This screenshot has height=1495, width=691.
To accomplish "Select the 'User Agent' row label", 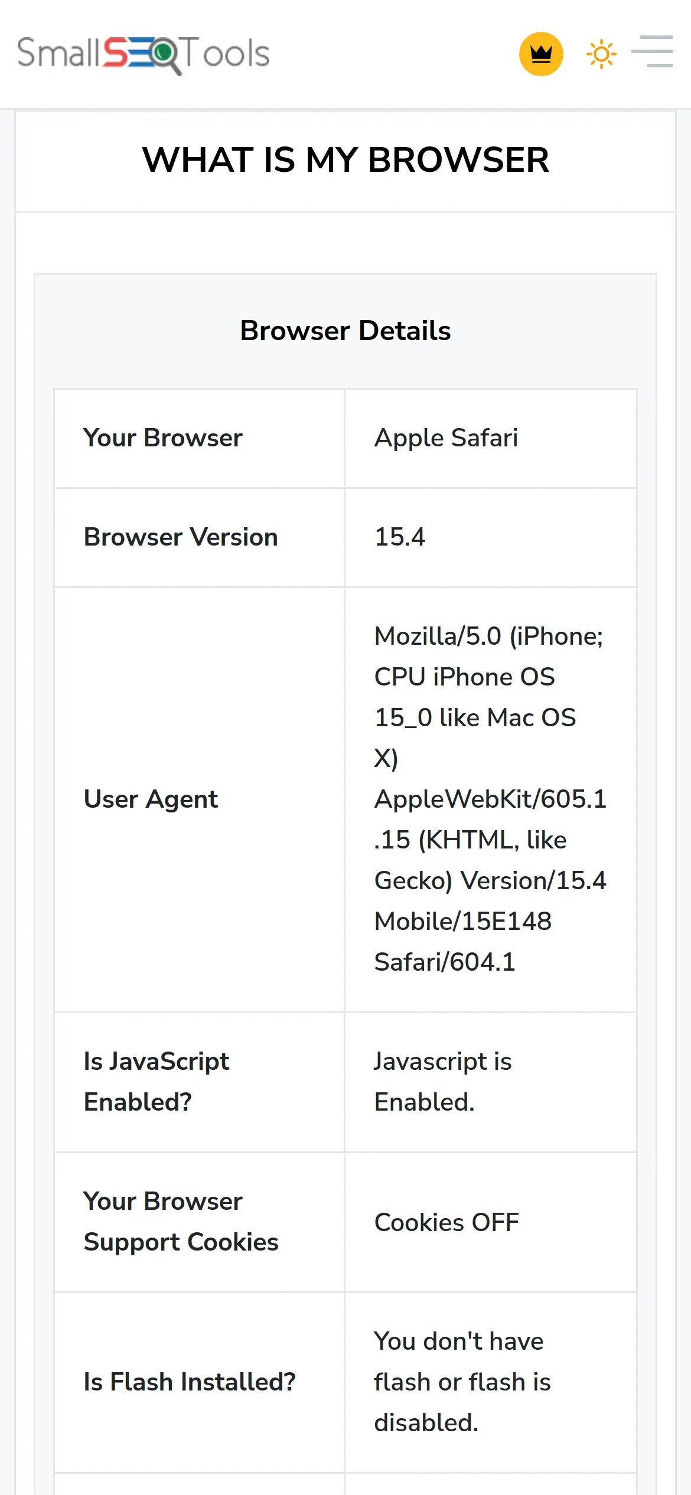I will (x=151, y=799).
